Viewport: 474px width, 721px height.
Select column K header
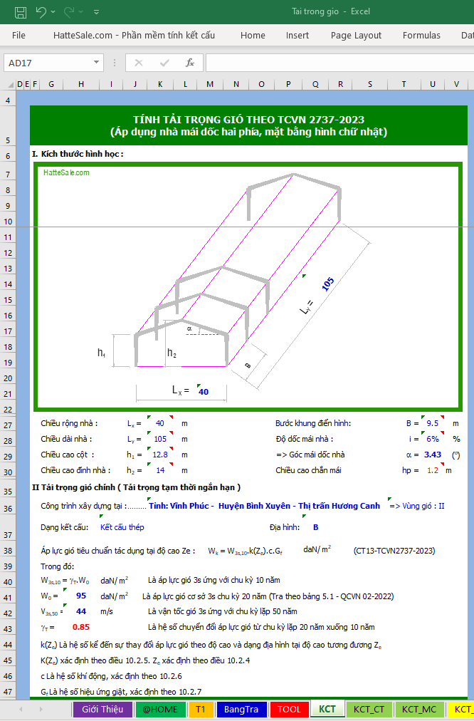tap(160, 84)
